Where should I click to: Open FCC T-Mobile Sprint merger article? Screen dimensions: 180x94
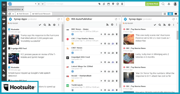pos(38,56)
